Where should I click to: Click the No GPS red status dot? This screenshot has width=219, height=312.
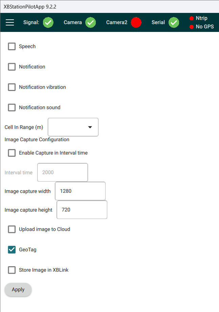click(x=192, y=27)
